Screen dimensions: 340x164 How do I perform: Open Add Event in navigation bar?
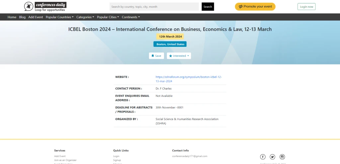pos(36,17)
